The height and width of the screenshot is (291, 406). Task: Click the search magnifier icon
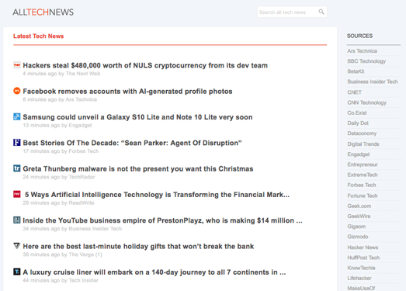coord(321,12)
